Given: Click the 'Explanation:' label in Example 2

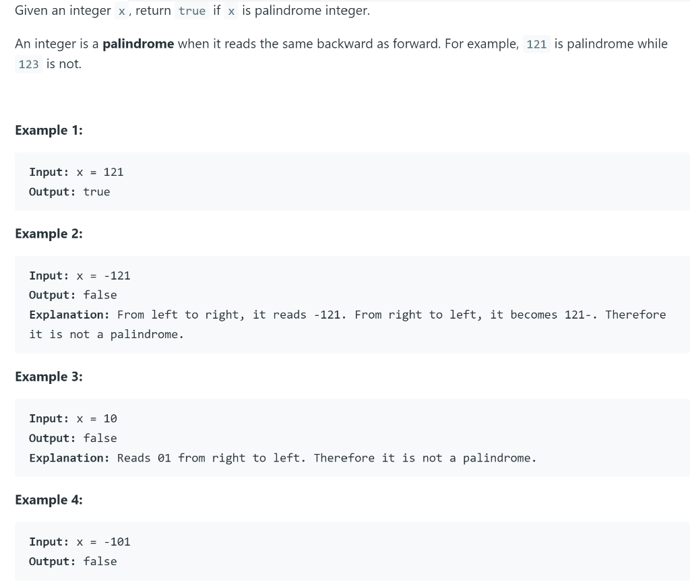Looking at the screenshot, I should (x=69, y=315).
